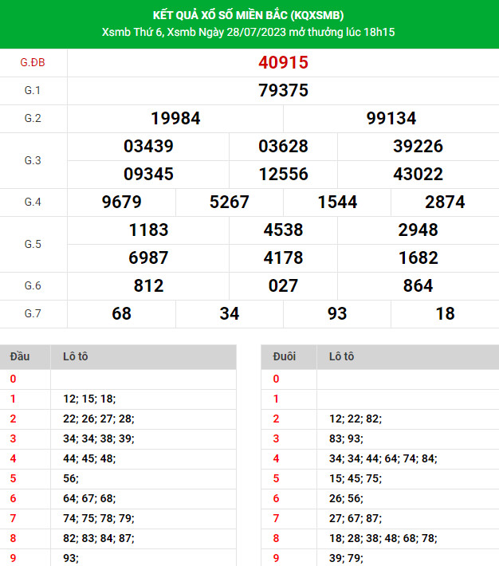
Task: Click fourth prize number 9679
Action: (121, 202)
